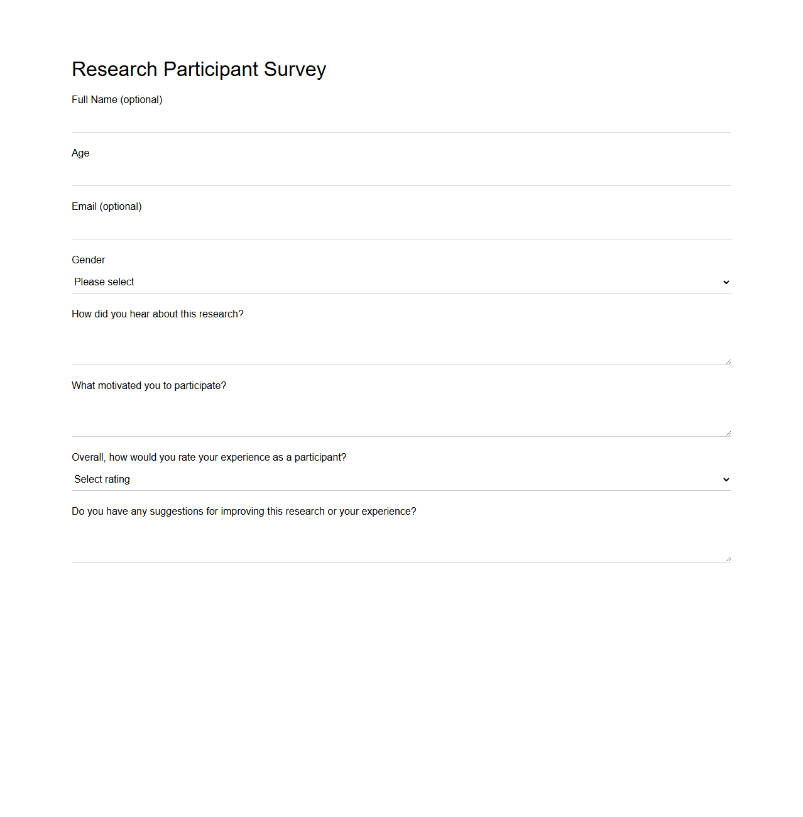Image resolution: width=803 pixels, height=817 pixels.
Task: Click the resize handle under the motivation question
Action: [x=728, y=431]
